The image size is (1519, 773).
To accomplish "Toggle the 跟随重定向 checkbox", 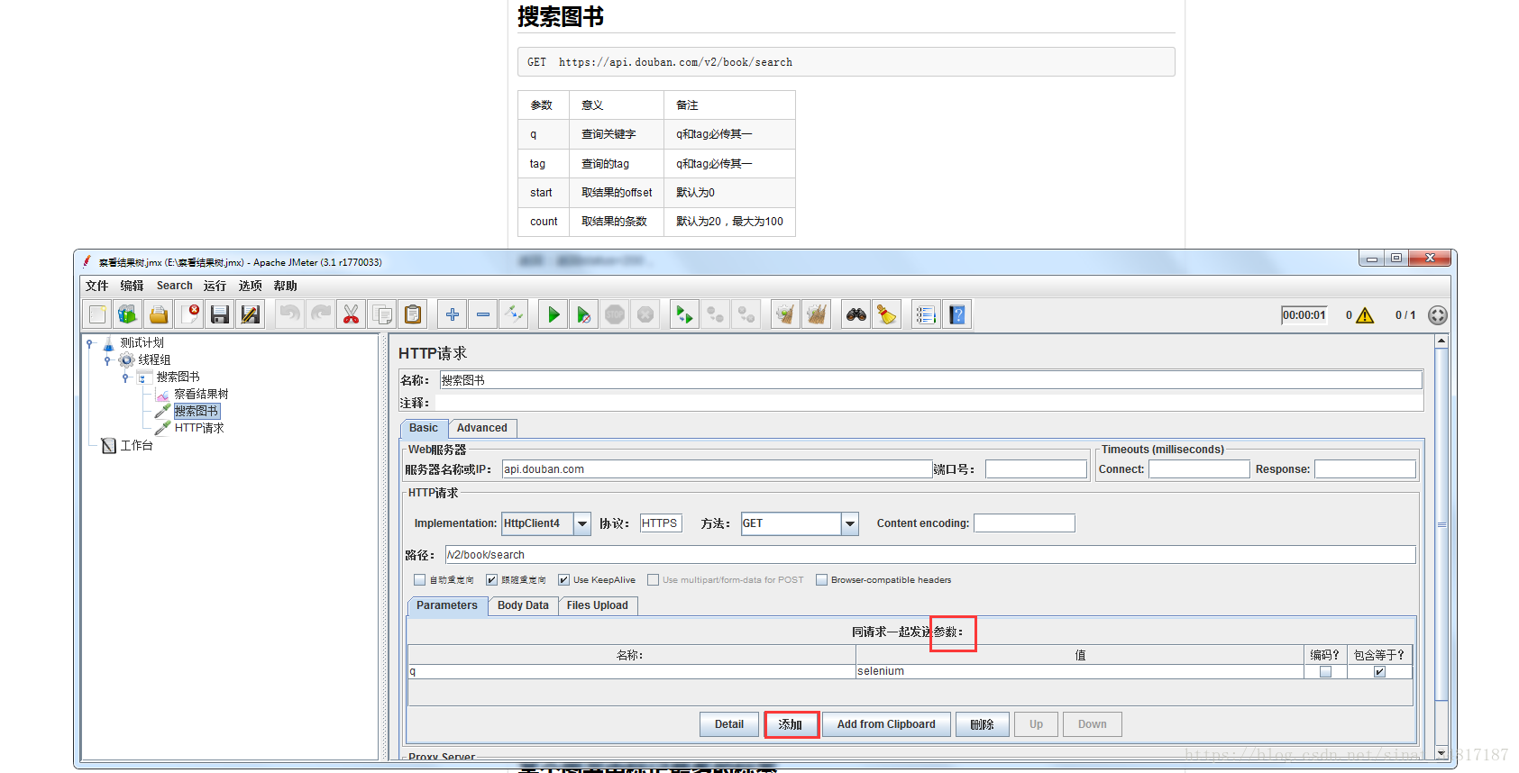I will [491, 580].
